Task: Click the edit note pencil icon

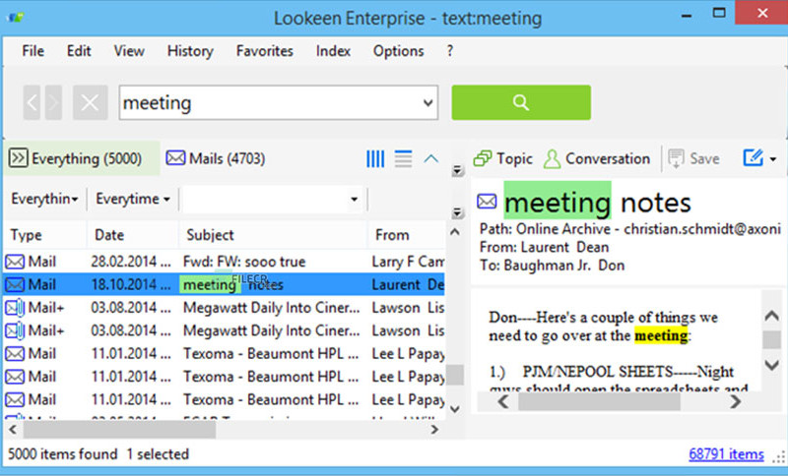Action: point(753,158)
